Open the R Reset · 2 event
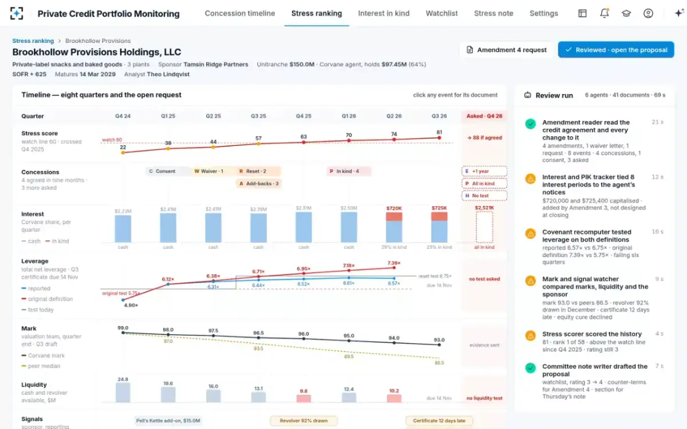The image size is (687, 429). click(x=258, y=171)
